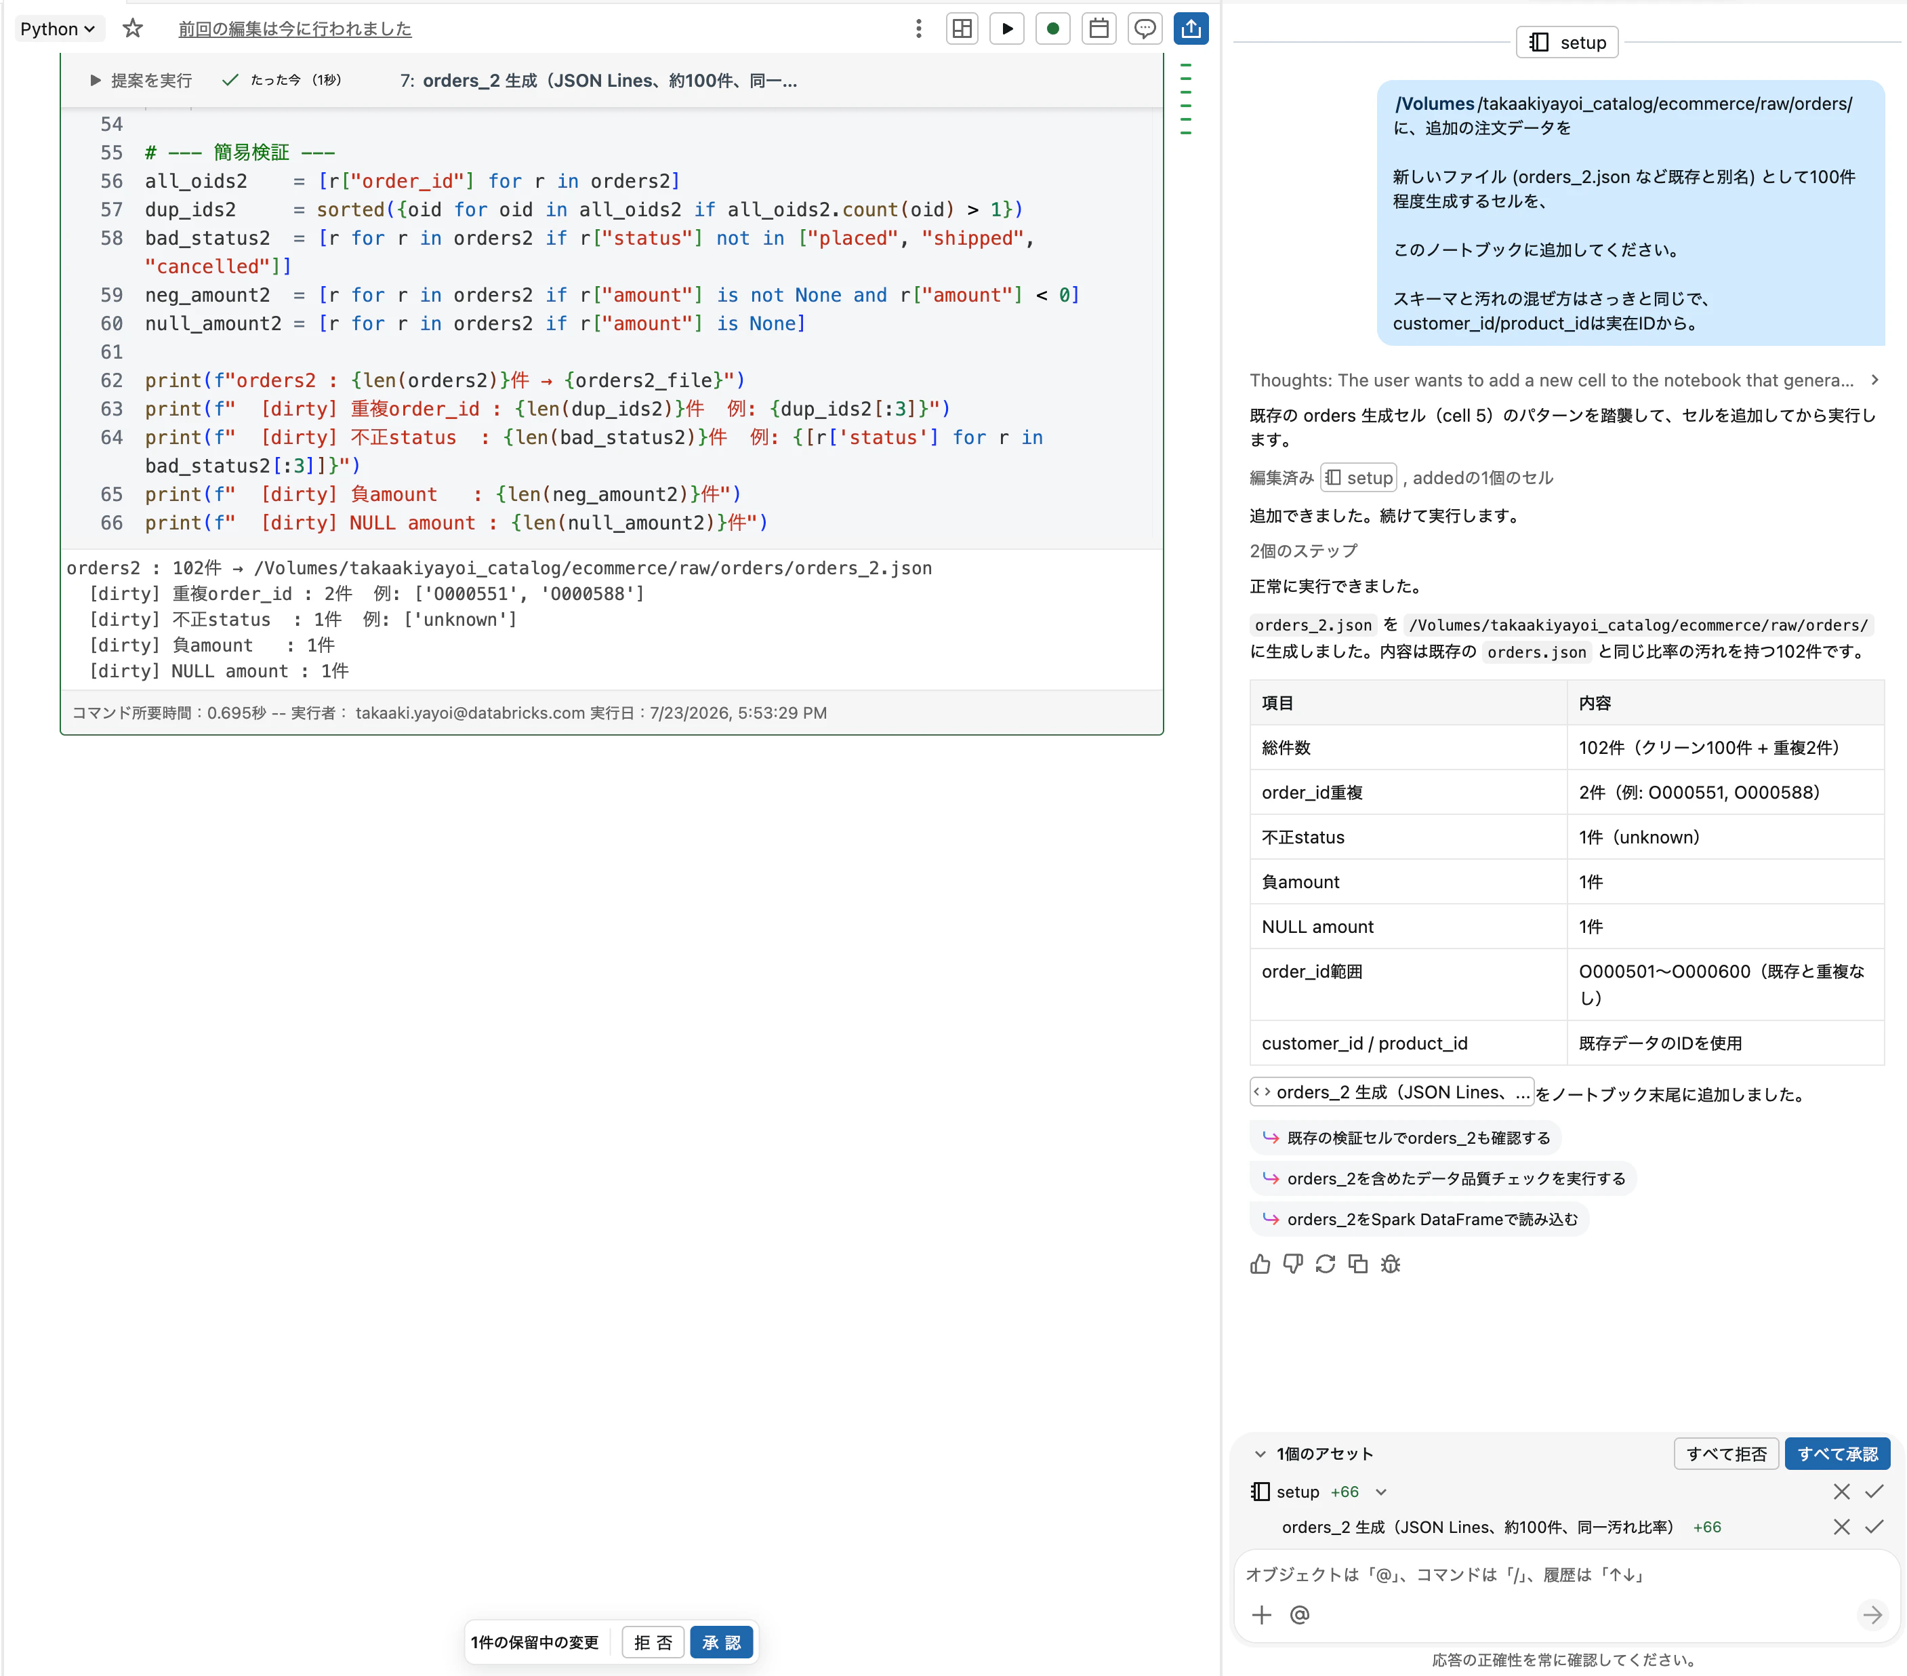Expand the Thoughts section chevron

point(1874,380)
